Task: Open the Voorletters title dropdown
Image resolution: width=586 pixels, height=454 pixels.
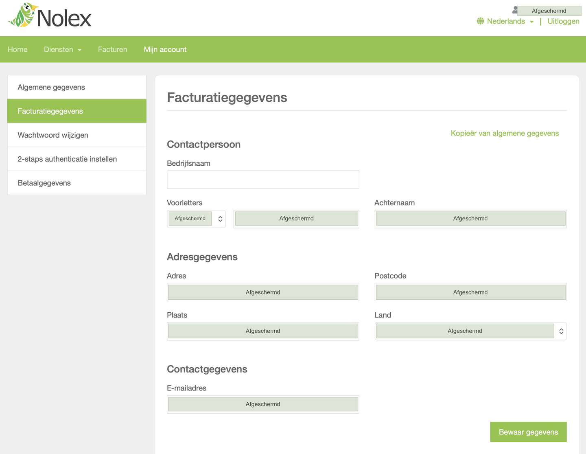Action: pos(196,219)
